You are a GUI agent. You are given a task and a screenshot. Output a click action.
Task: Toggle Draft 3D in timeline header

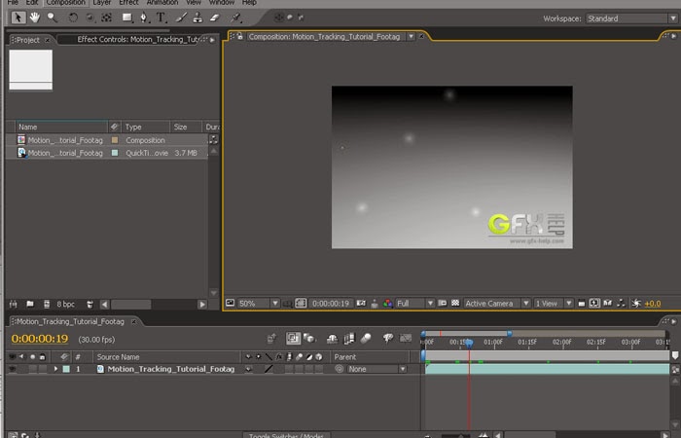click(x=308, y=338)
